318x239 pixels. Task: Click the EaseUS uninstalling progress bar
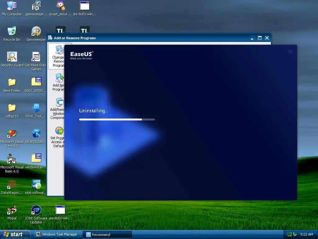(117, 119)
